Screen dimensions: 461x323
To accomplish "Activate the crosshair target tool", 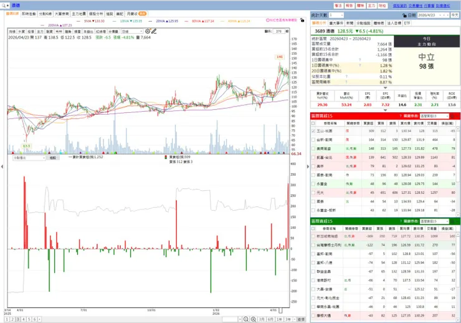I will [147, 31].
